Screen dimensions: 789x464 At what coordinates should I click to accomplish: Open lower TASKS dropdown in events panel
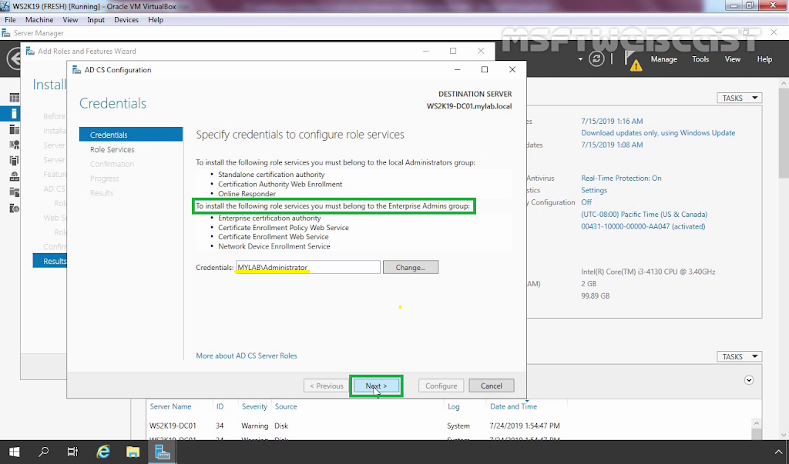(739, 356)
